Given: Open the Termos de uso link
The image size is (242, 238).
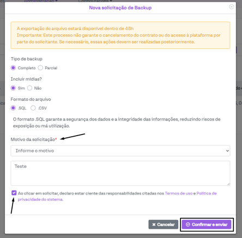Looking at the screenshot, I should [x=179, y=193].
